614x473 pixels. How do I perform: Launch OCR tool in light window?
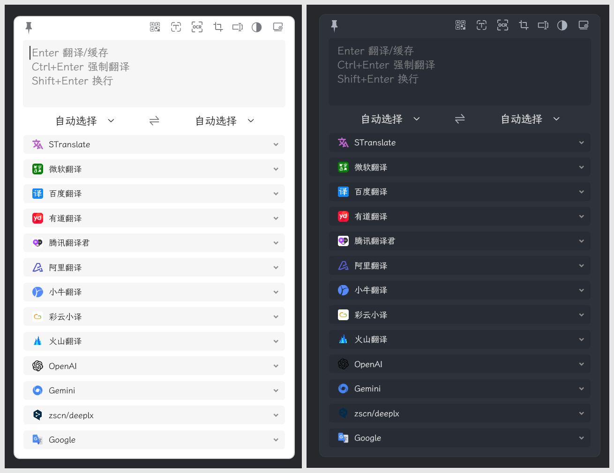pos(197,27)
